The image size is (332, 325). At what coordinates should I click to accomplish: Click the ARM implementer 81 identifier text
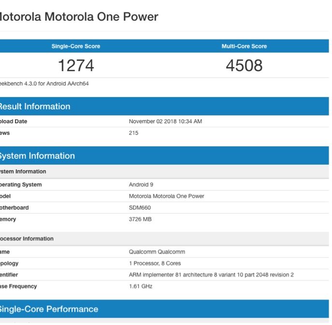211,275
